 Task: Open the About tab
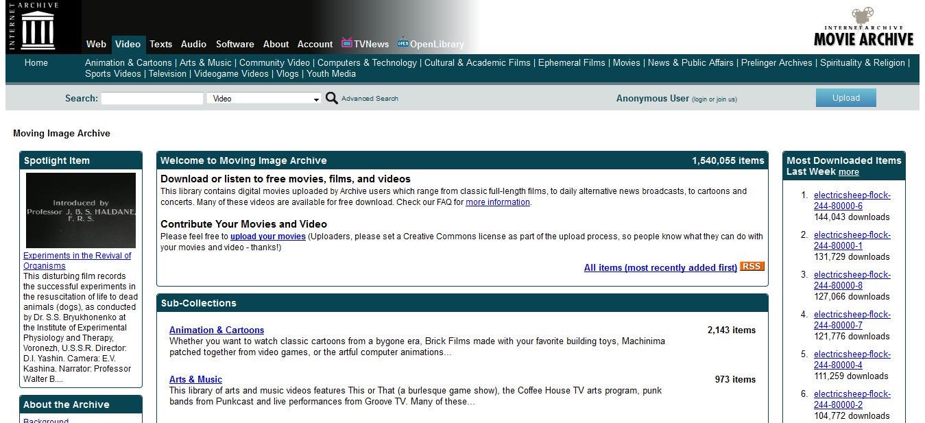276,44
